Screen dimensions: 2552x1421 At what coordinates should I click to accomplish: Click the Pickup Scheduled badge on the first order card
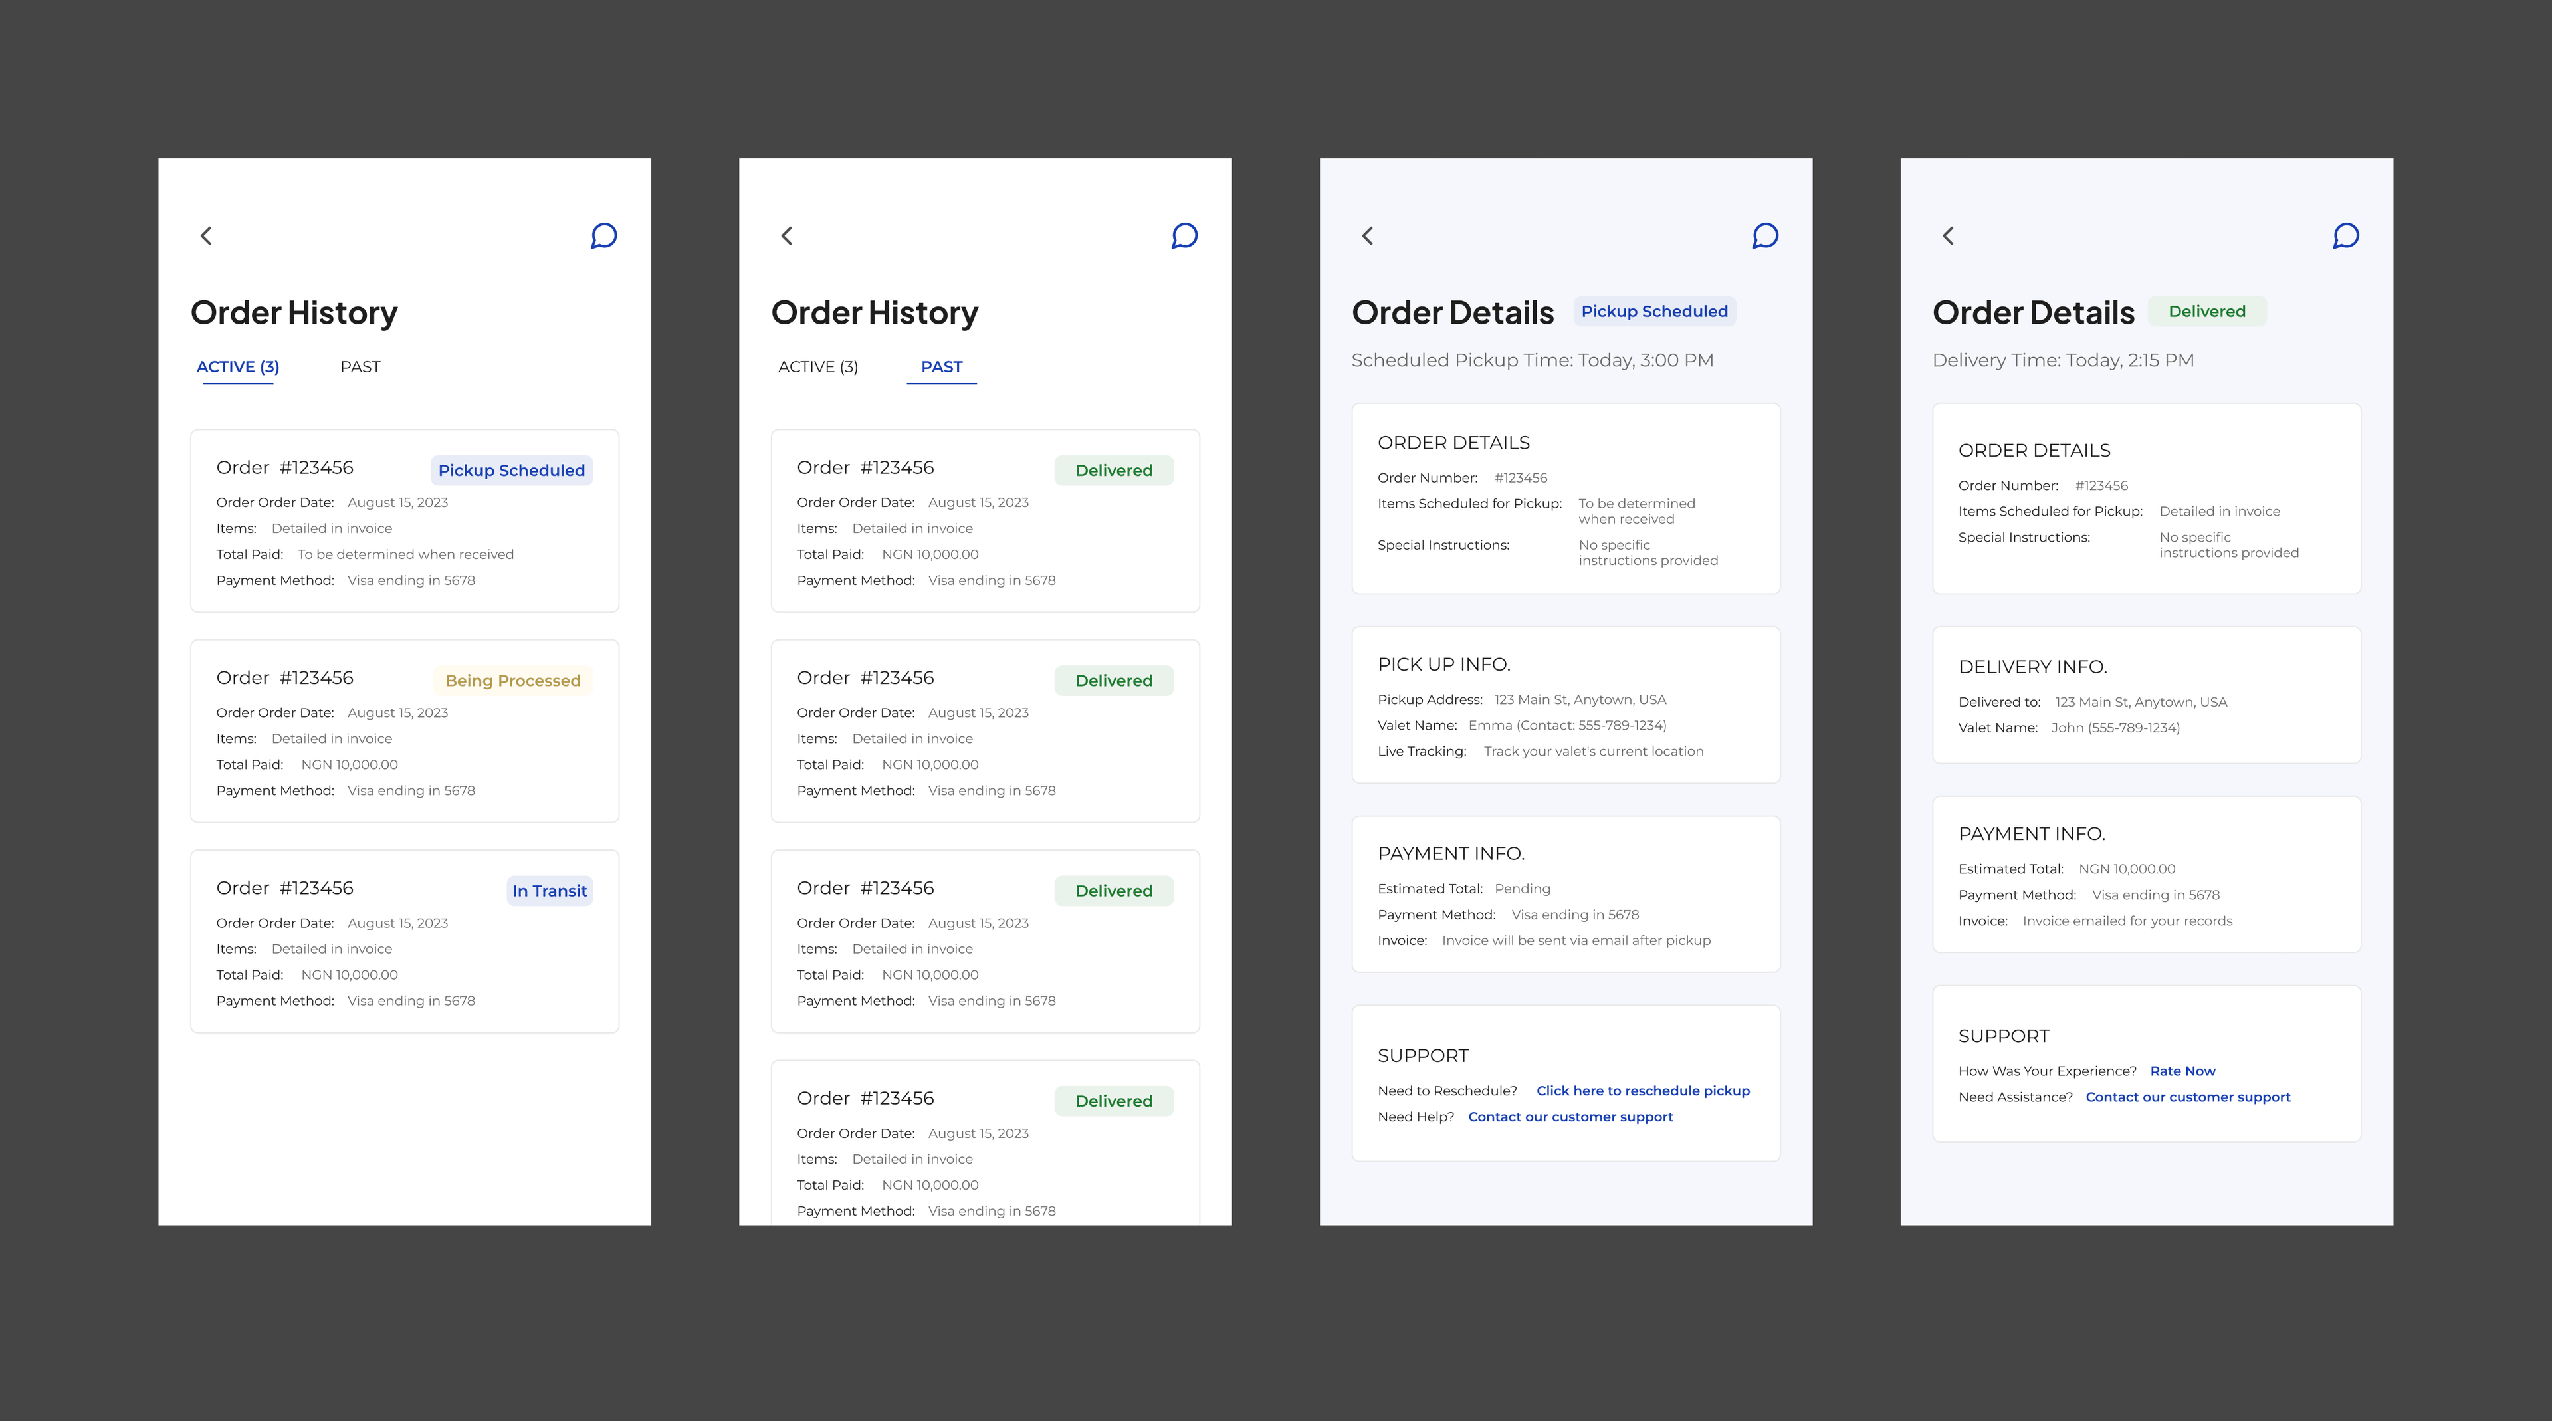511,470
